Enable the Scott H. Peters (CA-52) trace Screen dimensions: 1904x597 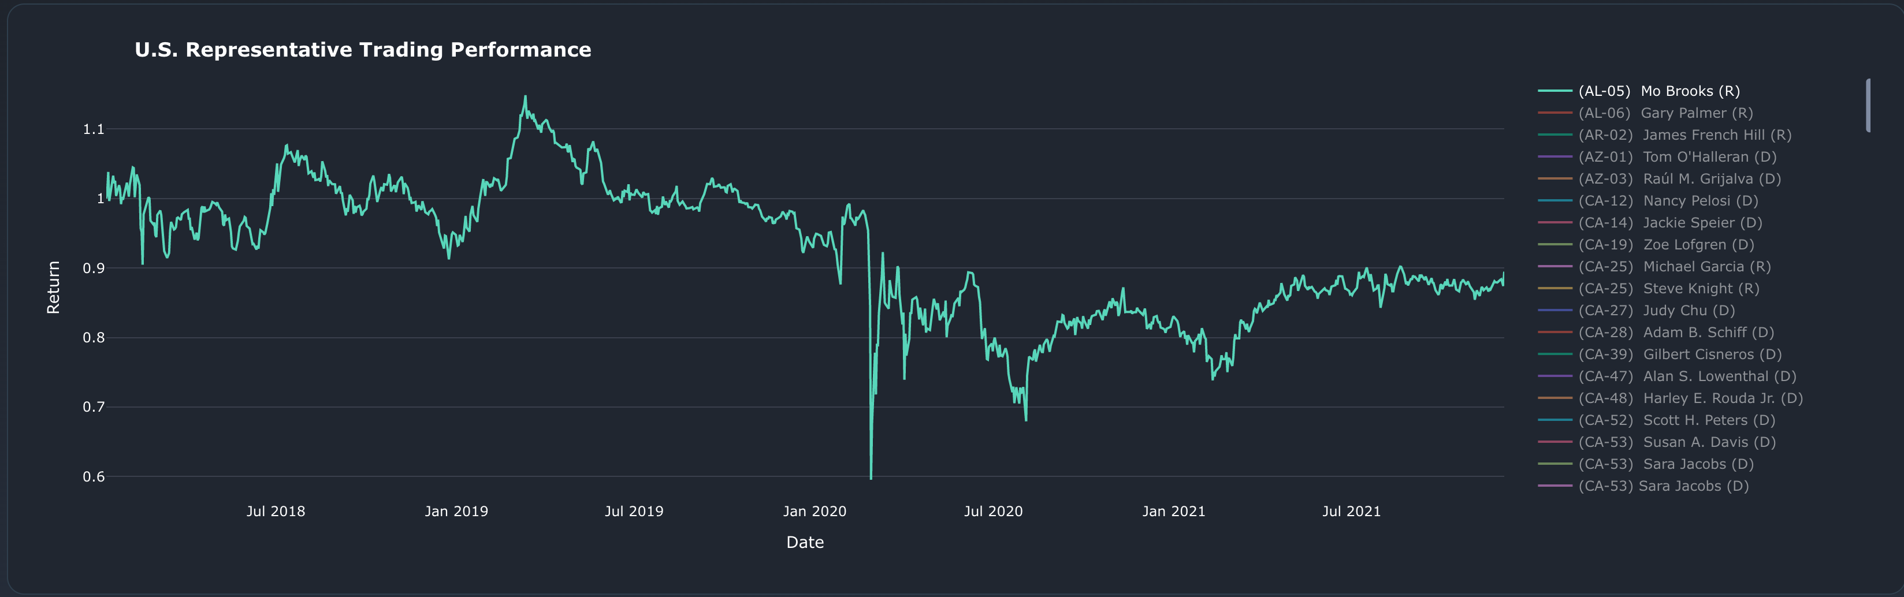point(1656,420)
